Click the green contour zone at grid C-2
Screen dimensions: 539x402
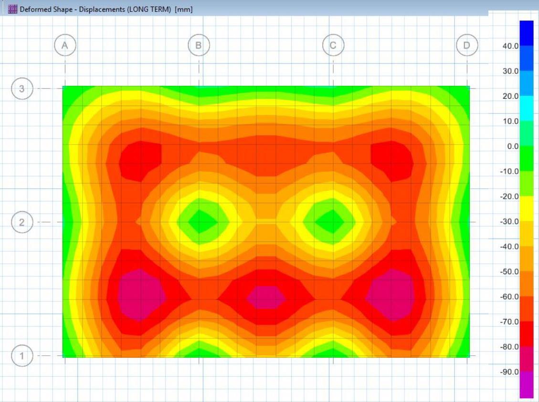point(329,222)
